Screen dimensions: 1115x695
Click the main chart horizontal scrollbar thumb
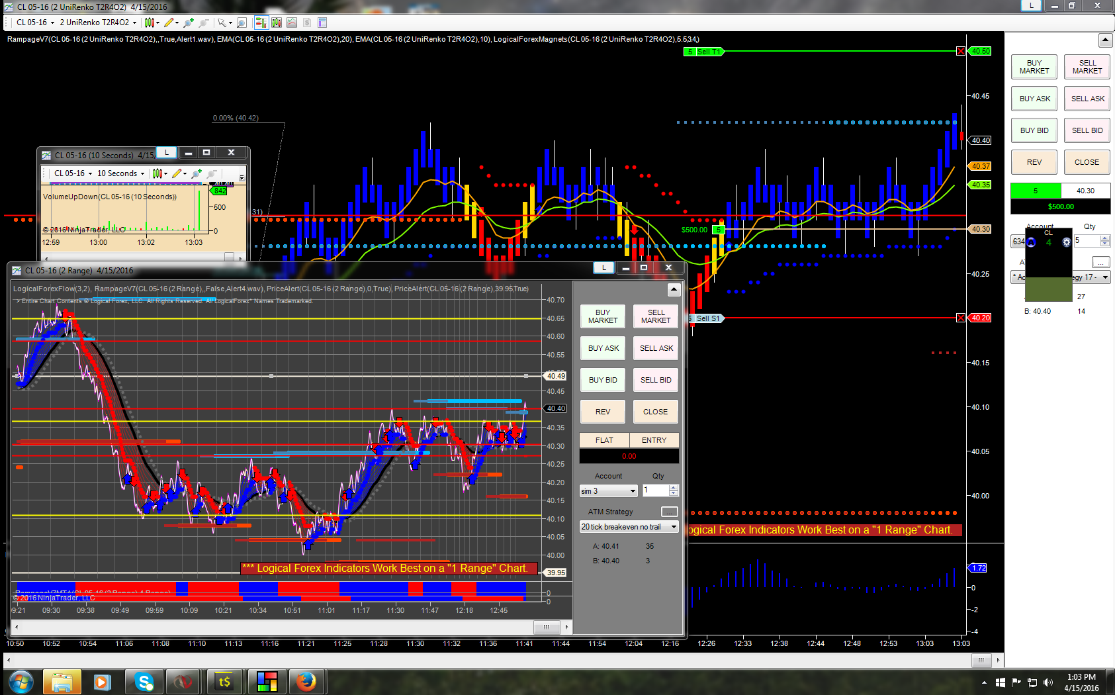981,660
